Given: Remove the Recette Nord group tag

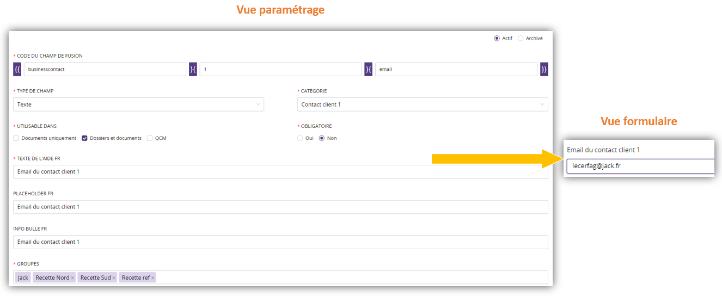Looking at the screenshot, I should coord(72,278).
